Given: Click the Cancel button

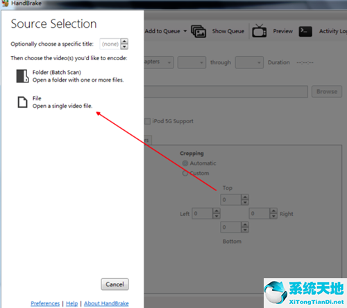Looking at the screenshot, I should tap(115, 284).
